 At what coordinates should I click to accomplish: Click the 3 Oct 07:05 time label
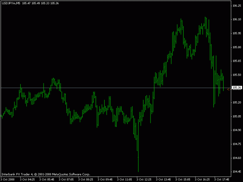66,180
